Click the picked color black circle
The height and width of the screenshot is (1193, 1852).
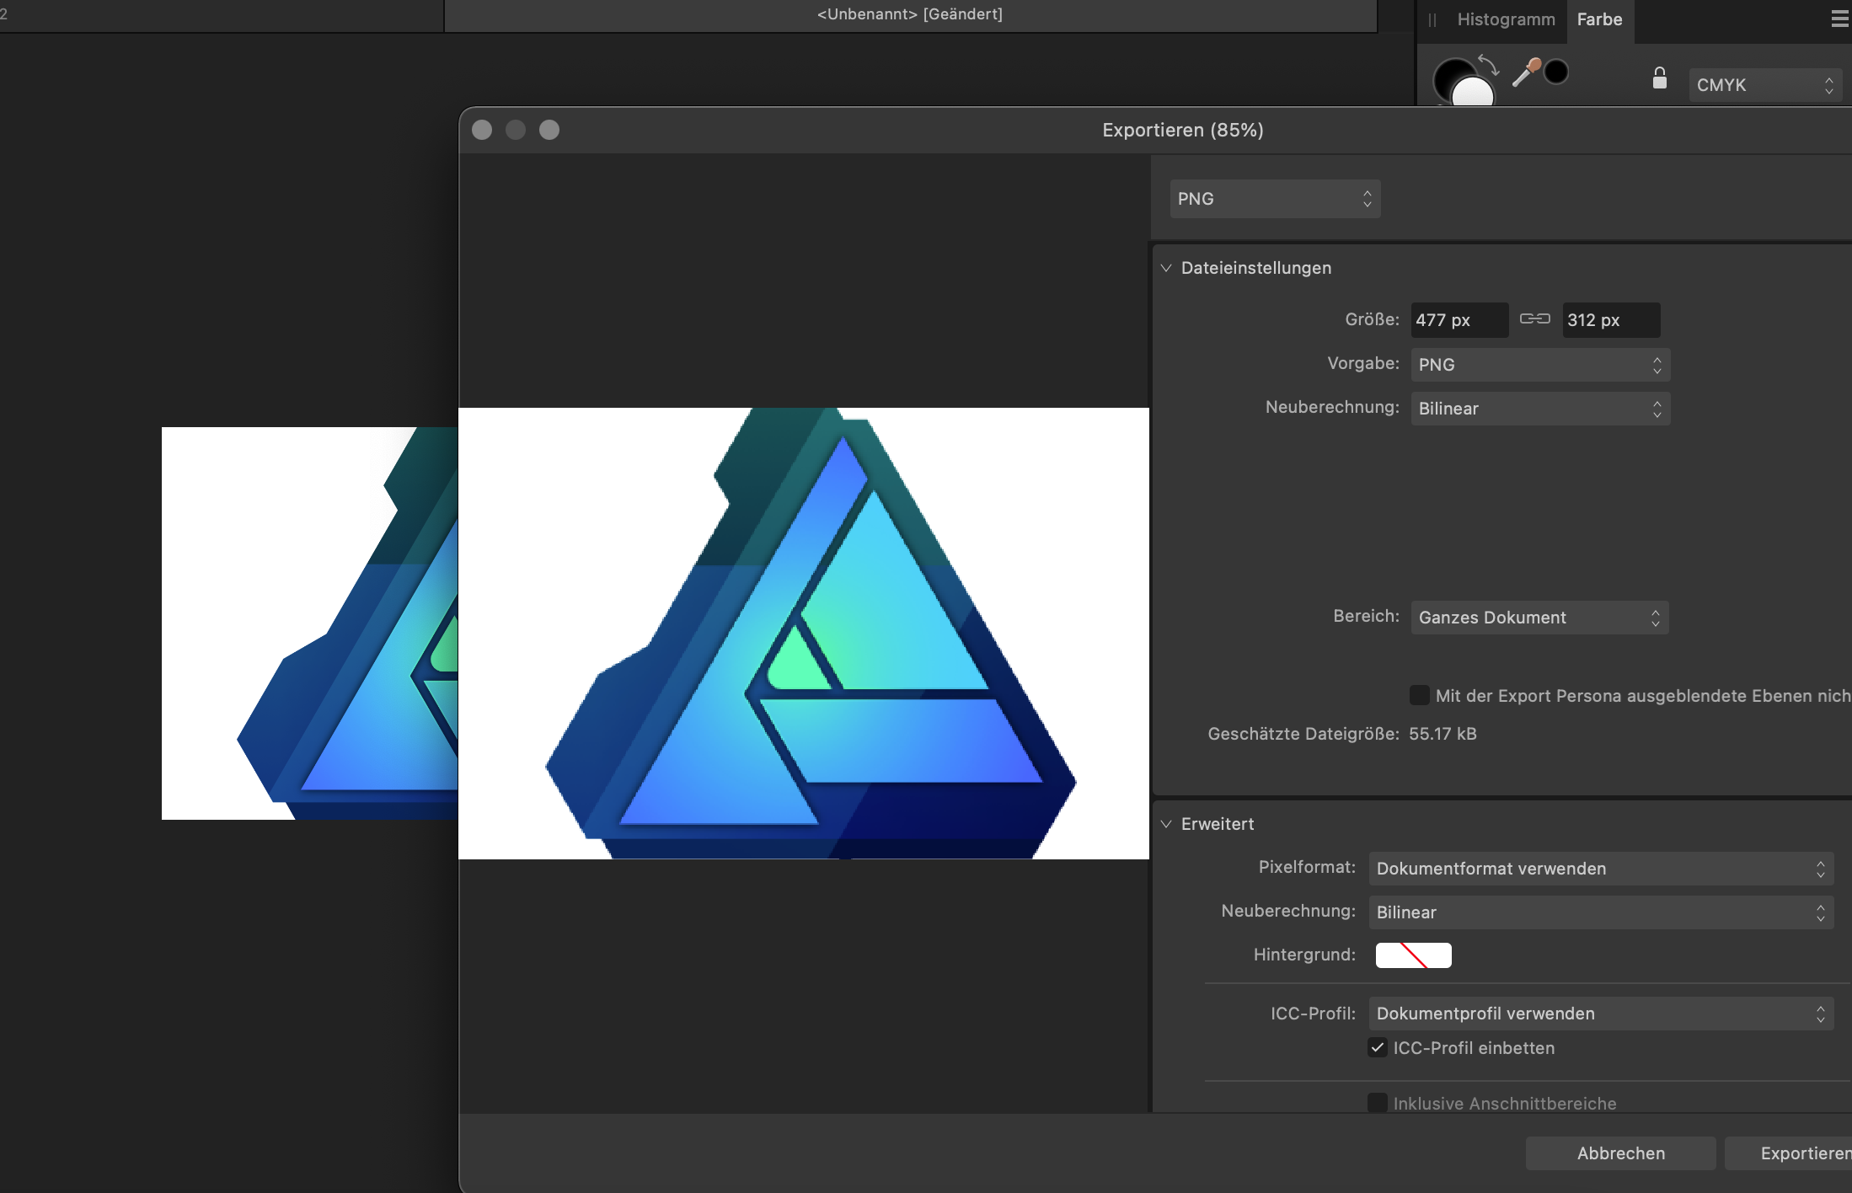[x=1556, y=72]
